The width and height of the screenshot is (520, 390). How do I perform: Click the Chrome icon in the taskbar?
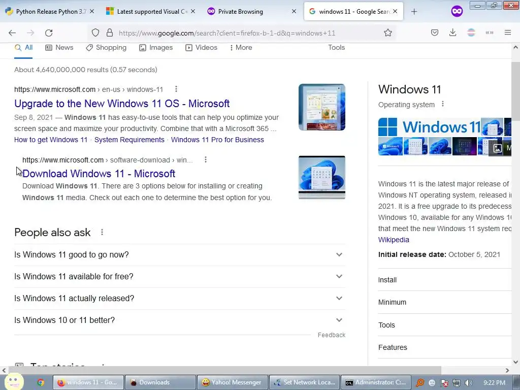tap(41, 382)
